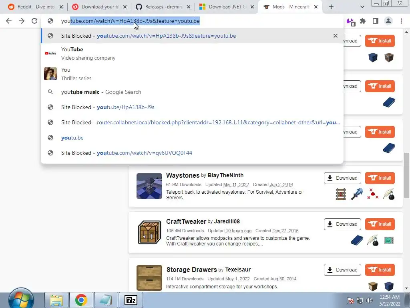Screen dimensions: 410x308
Task: Open author BlayTheNinth's profile
Action: pos(225,175)
